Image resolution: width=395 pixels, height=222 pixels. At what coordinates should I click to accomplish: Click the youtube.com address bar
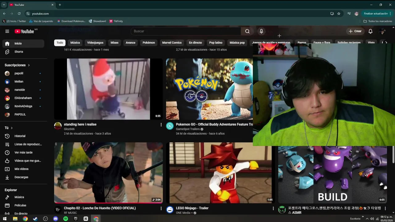tap(177, 14)
